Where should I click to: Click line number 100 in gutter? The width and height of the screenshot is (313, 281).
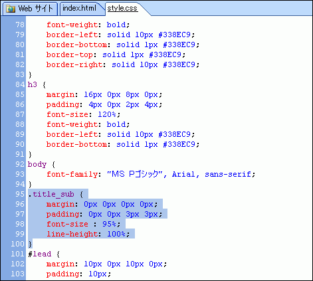17,244
